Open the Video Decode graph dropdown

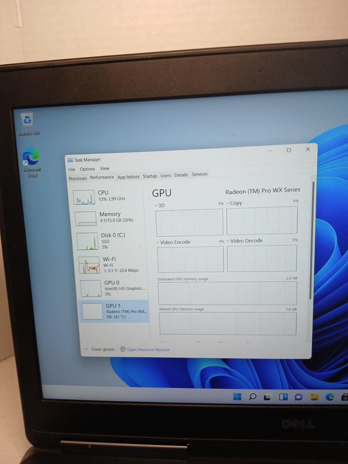pos(245,241)
